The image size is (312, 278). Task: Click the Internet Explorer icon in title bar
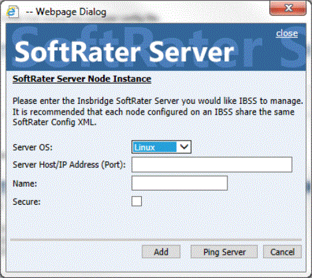(13, 12)
